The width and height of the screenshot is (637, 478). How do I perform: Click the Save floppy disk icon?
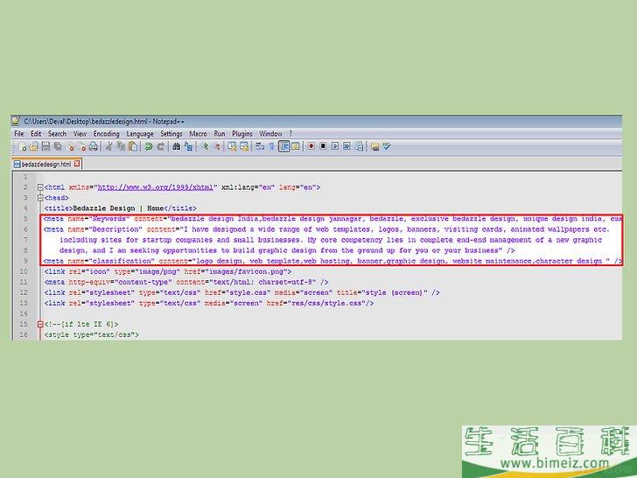tap(45, 146)
